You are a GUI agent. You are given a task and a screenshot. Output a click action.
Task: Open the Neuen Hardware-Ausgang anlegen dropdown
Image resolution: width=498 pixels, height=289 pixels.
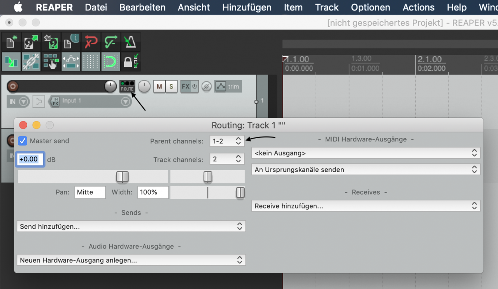(x=131, y=260)
